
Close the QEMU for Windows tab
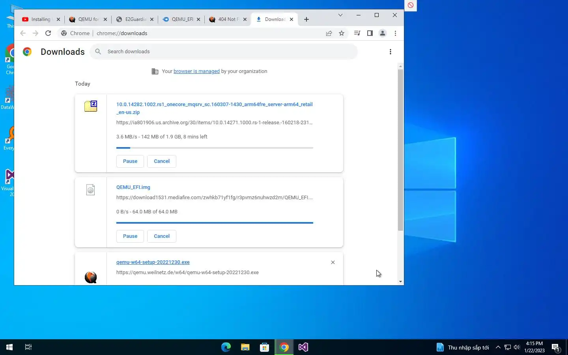pyautogui.click(x=105, y=19)
